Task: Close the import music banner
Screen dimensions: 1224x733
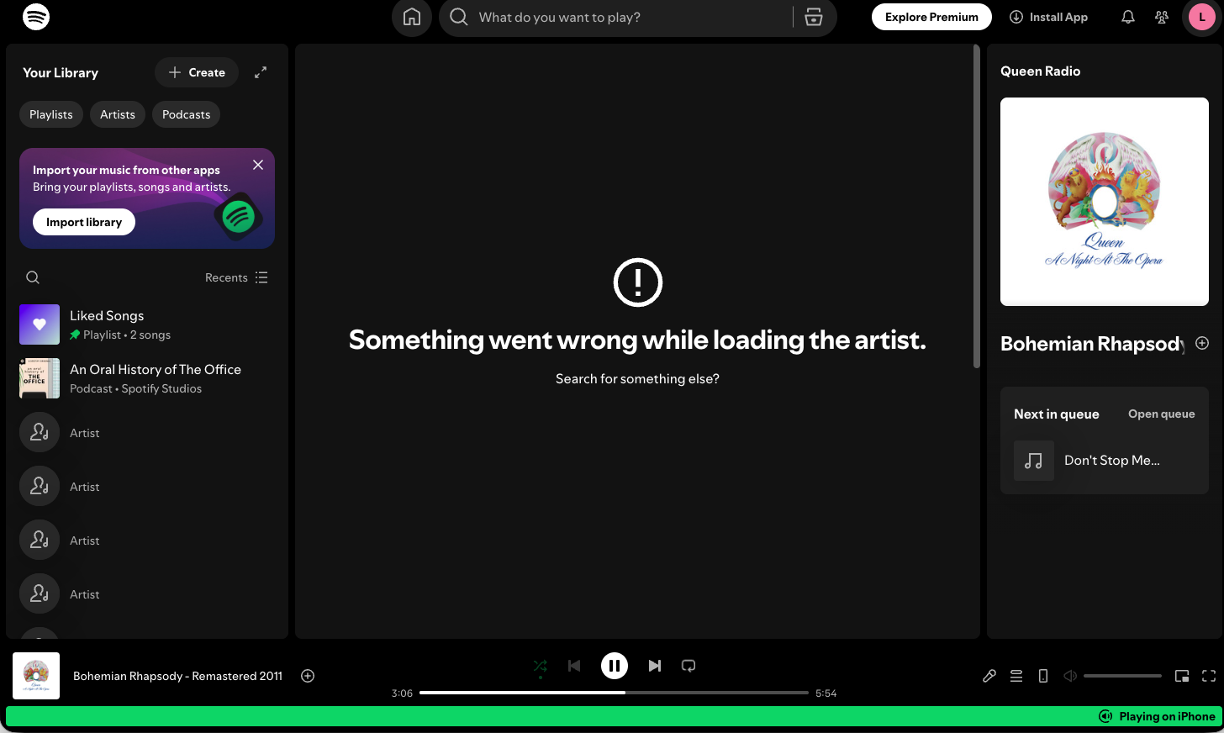Action: point(258,165)
